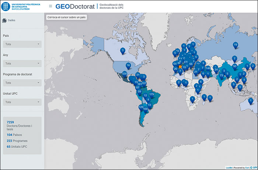Select the India marker labeled 73

(x=222, y=76)
